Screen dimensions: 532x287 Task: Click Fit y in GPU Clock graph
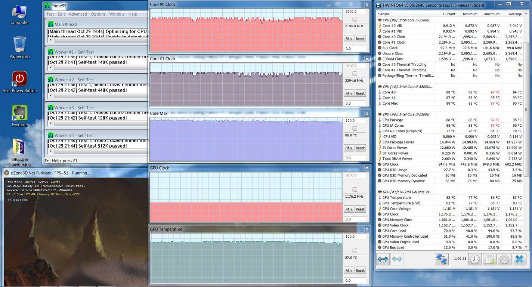tap(349, 209)
